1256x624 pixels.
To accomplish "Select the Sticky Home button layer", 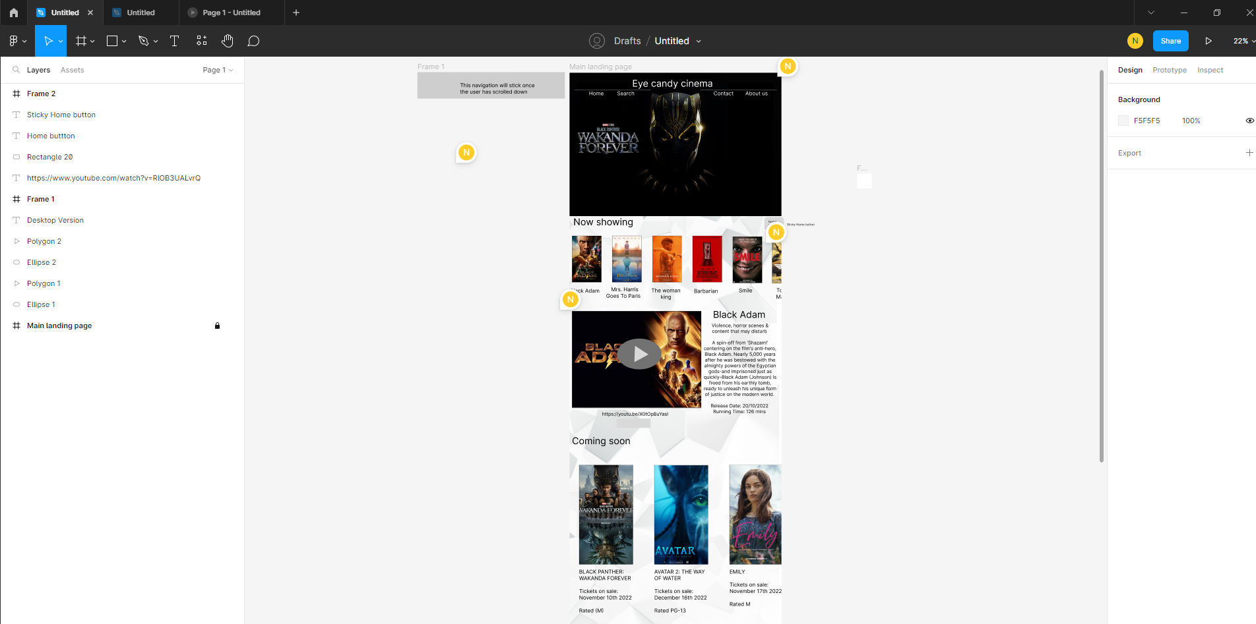I will tap(61, 115).
